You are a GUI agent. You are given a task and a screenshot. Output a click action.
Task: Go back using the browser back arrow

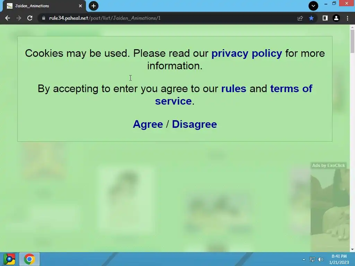[x=8, y=18]
